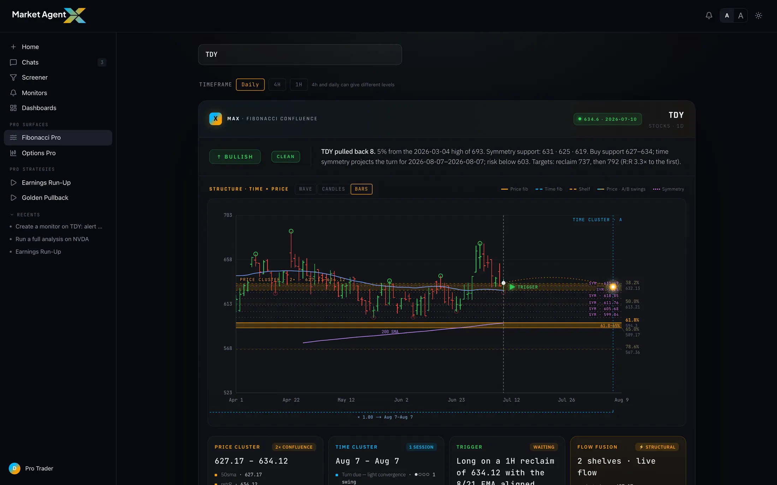Screen dimensions: 777x485
Task: Click the Chats speech bubble icon
Action: (x=13, y=62)
